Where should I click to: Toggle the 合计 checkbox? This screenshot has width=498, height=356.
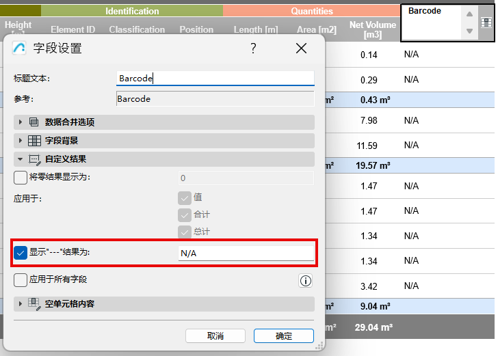185,215
